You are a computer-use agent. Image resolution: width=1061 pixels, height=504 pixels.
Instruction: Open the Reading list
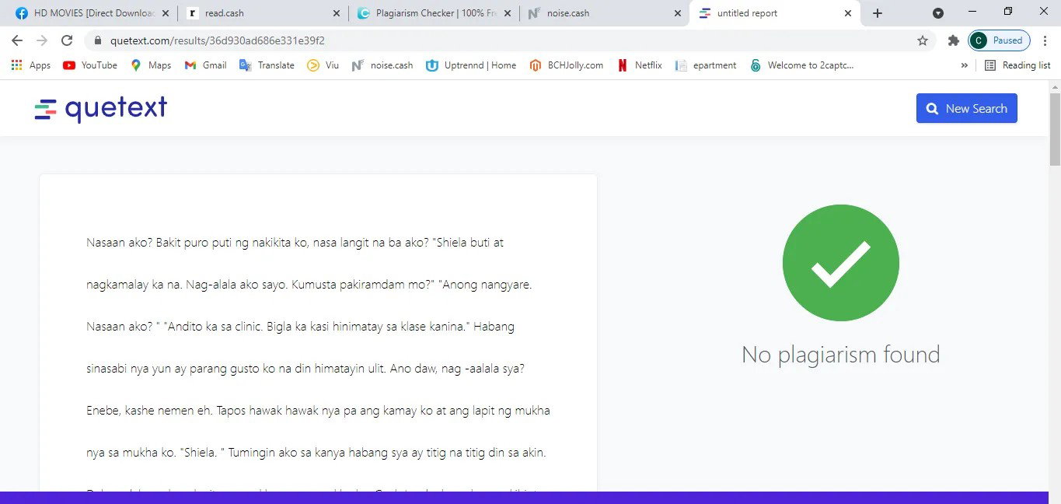coord(1017,65)
